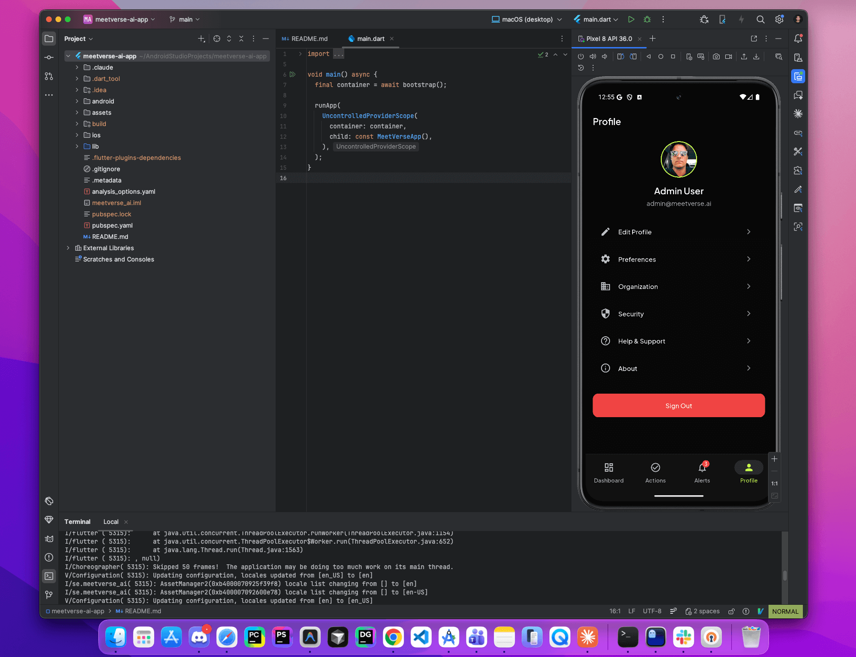Start a debug session with the bug icon

pyautogui.click(x=647, y=19)
